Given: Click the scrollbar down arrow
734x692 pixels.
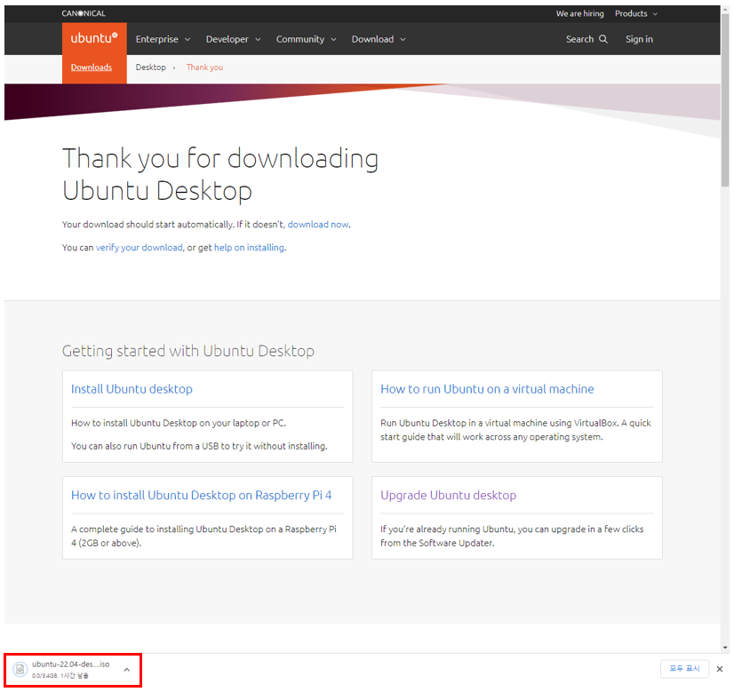Looking at the screenshot, I should tap(725, 648).
